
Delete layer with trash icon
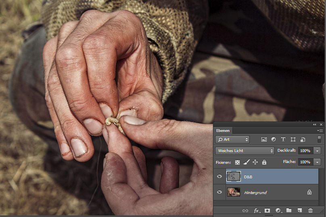[x=310, y=211]
